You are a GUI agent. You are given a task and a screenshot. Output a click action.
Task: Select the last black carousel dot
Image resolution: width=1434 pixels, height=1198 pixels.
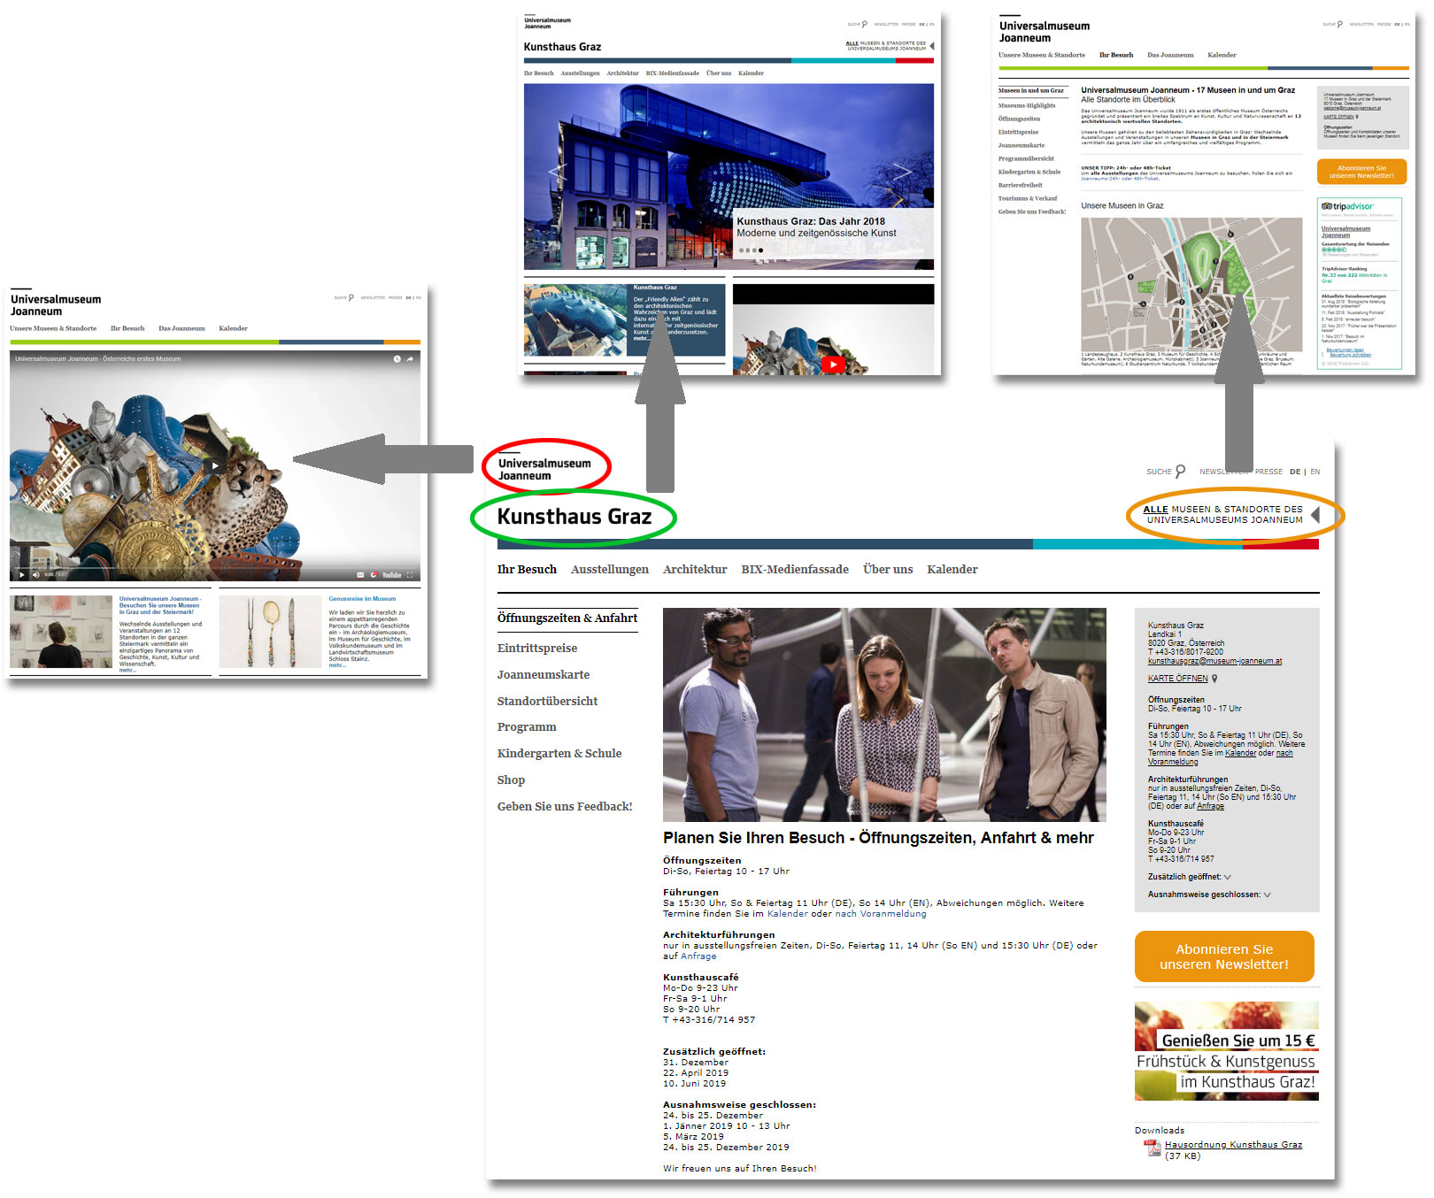(x=760, y=250)
